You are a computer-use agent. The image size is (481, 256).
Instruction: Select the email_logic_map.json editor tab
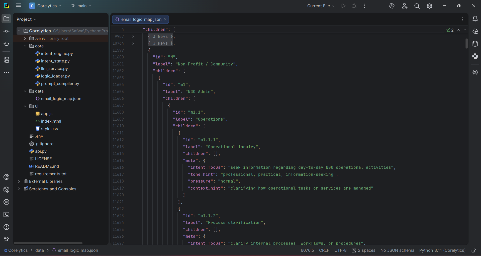point(141,19)
